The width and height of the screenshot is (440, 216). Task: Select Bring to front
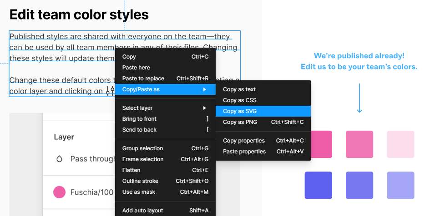[x=165, y=119]
